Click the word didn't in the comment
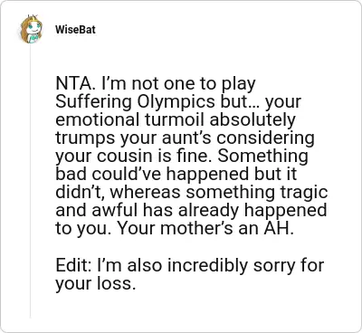Image resolution: width=362 pixels, height=333 pixels. 81,193
